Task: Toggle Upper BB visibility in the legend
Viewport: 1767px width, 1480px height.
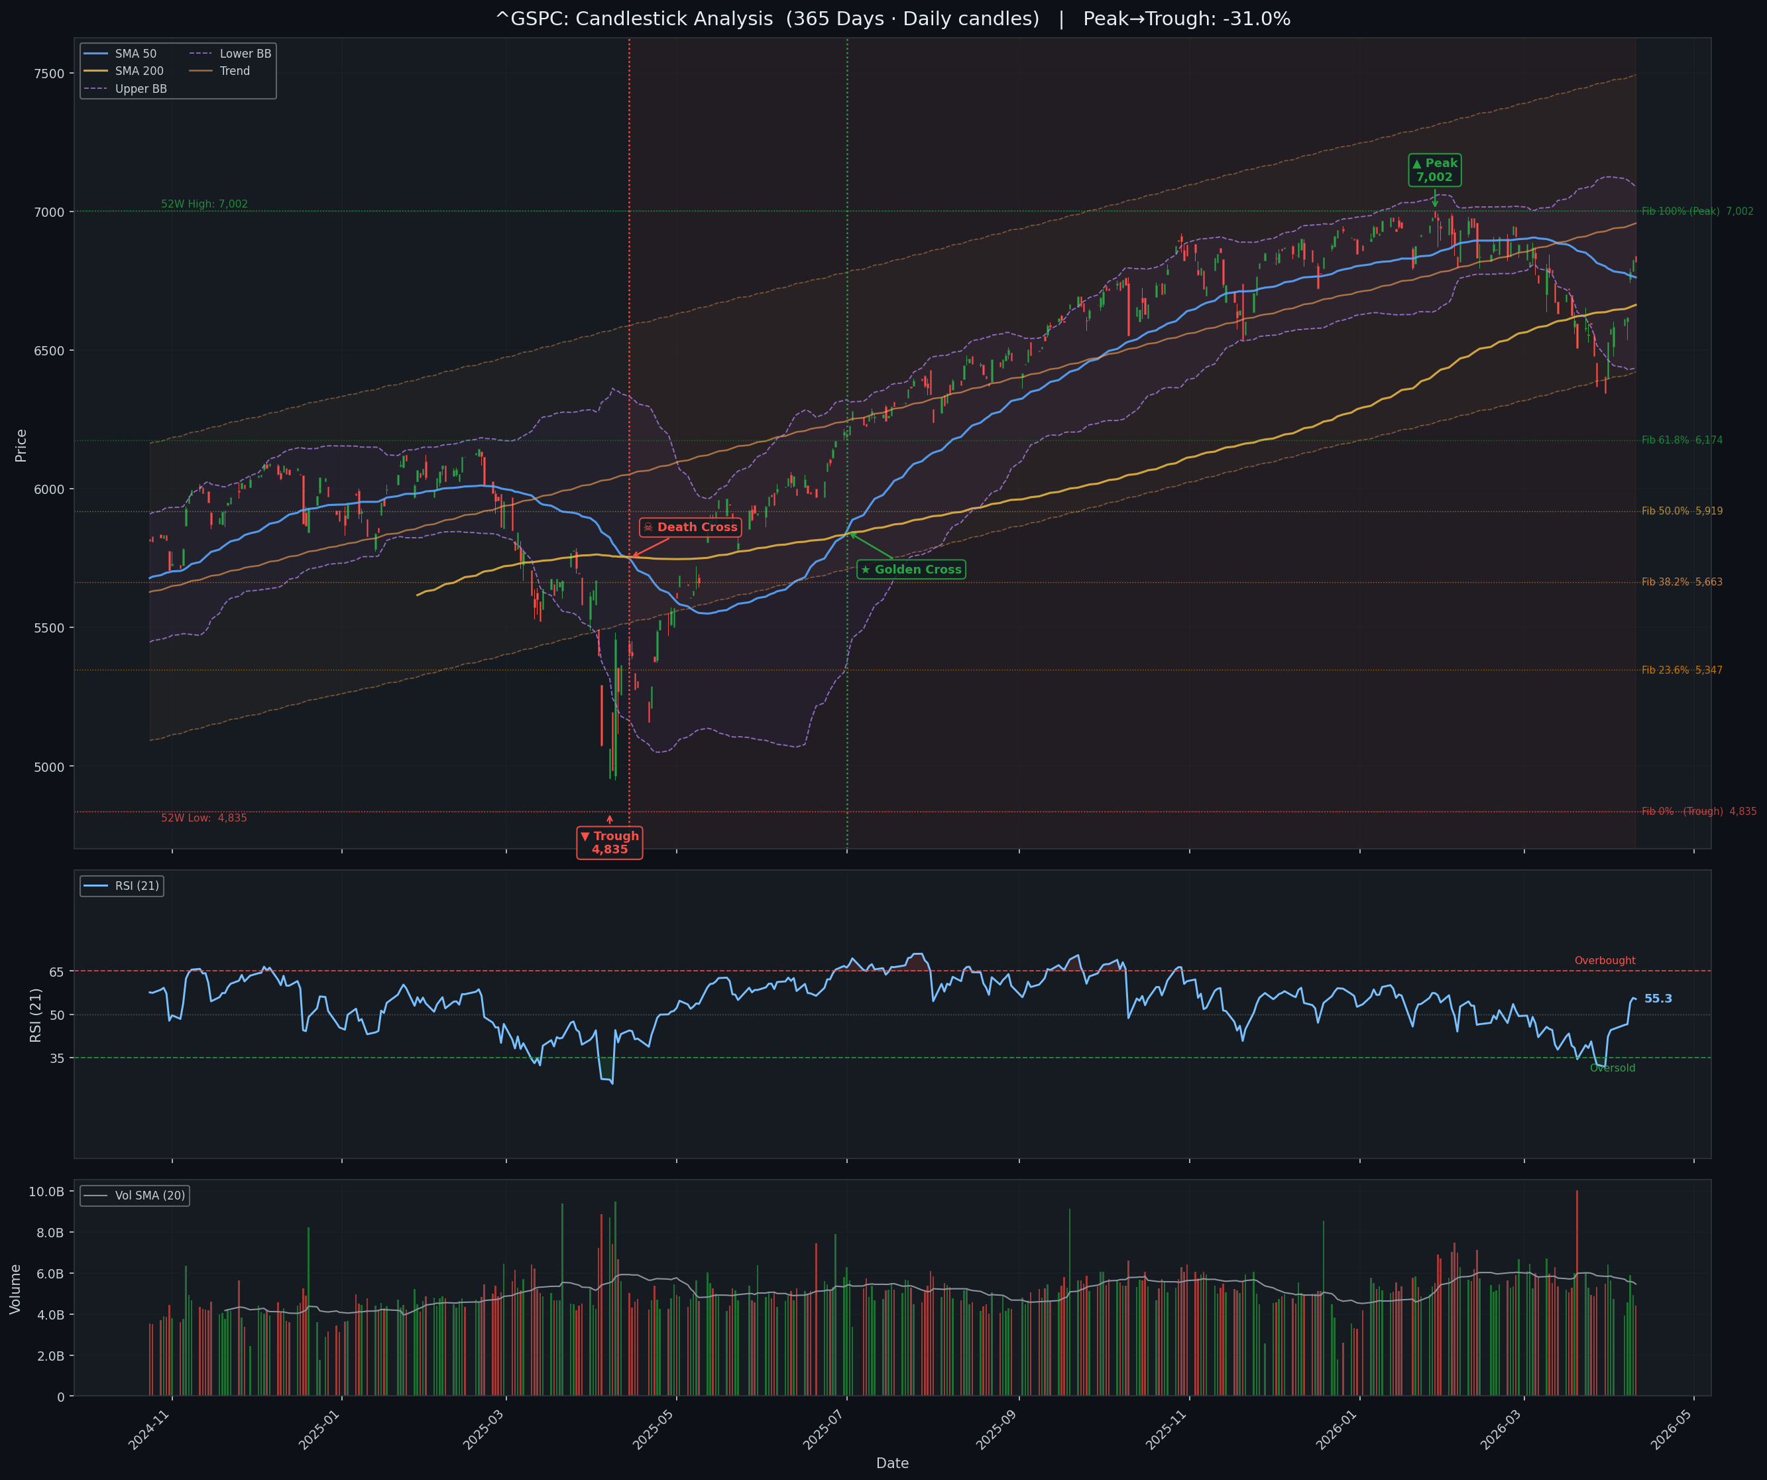Action: [95, 88]
